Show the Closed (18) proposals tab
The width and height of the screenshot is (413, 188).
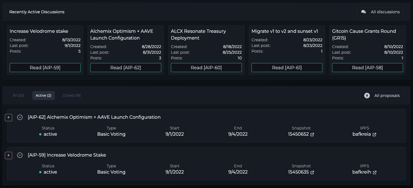coord(72,96)
